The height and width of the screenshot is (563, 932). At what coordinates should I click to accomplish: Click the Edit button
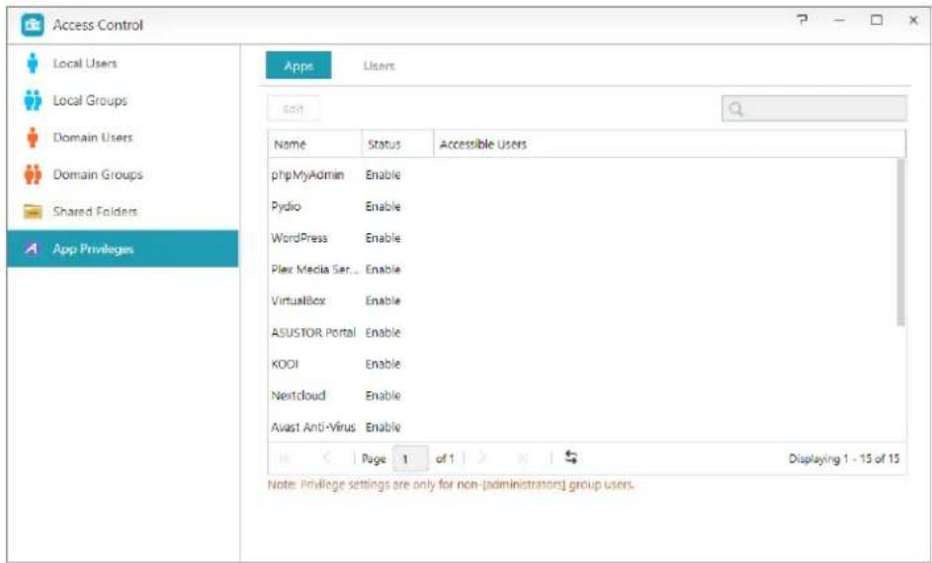click(x=294, y=109)
